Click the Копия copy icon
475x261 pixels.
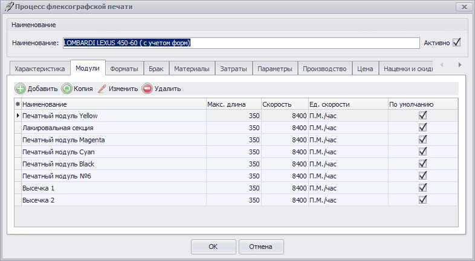click(66, 89)
